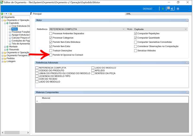This screenshot has height=138, width=194.
Task: Check Permitir Id Opcional no Connect
Action: click(51, 55)
